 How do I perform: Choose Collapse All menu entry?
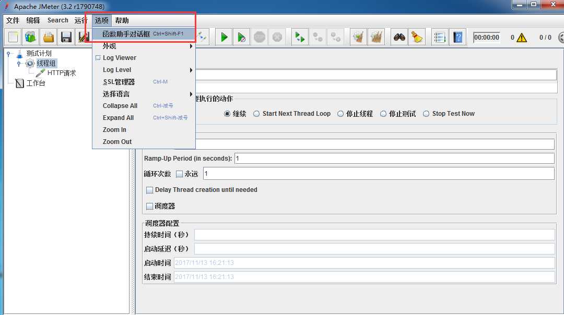point(144,106)
